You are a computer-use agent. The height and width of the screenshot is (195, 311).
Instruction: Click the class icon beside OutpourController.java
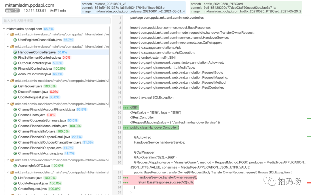click(x=15, y=63)
